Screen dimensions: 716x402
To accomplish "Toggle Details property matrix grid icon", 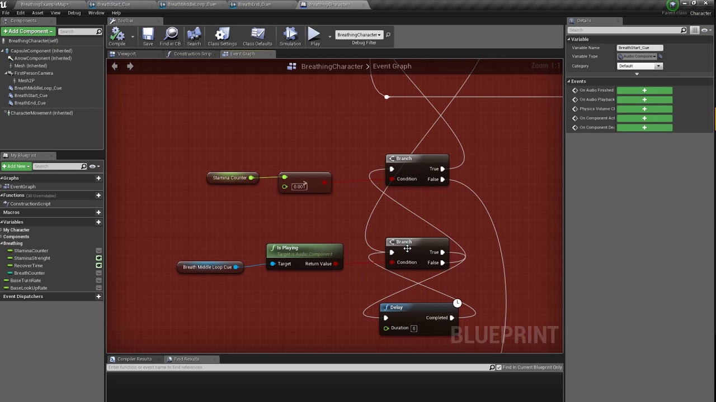I will pos(694,30).
